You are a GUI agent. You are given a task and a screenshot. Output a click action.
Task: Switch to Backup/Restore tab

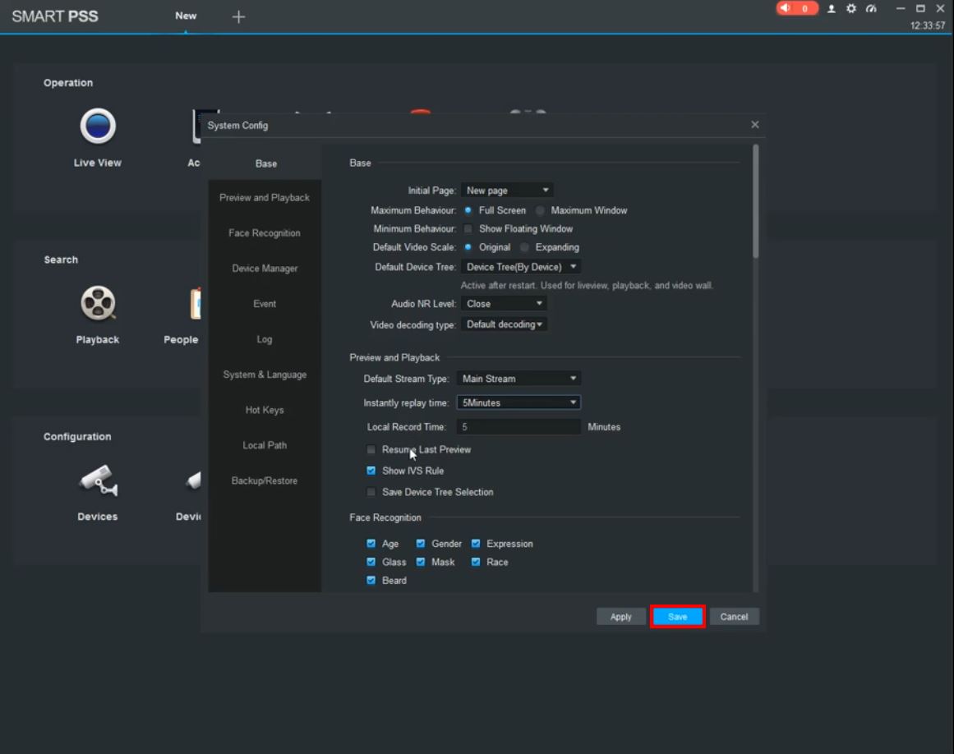click(x=265, y=480)
